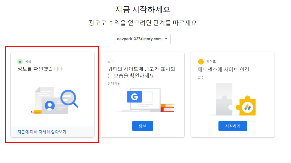
Task: Click the 필수 label
Action: 201,77
